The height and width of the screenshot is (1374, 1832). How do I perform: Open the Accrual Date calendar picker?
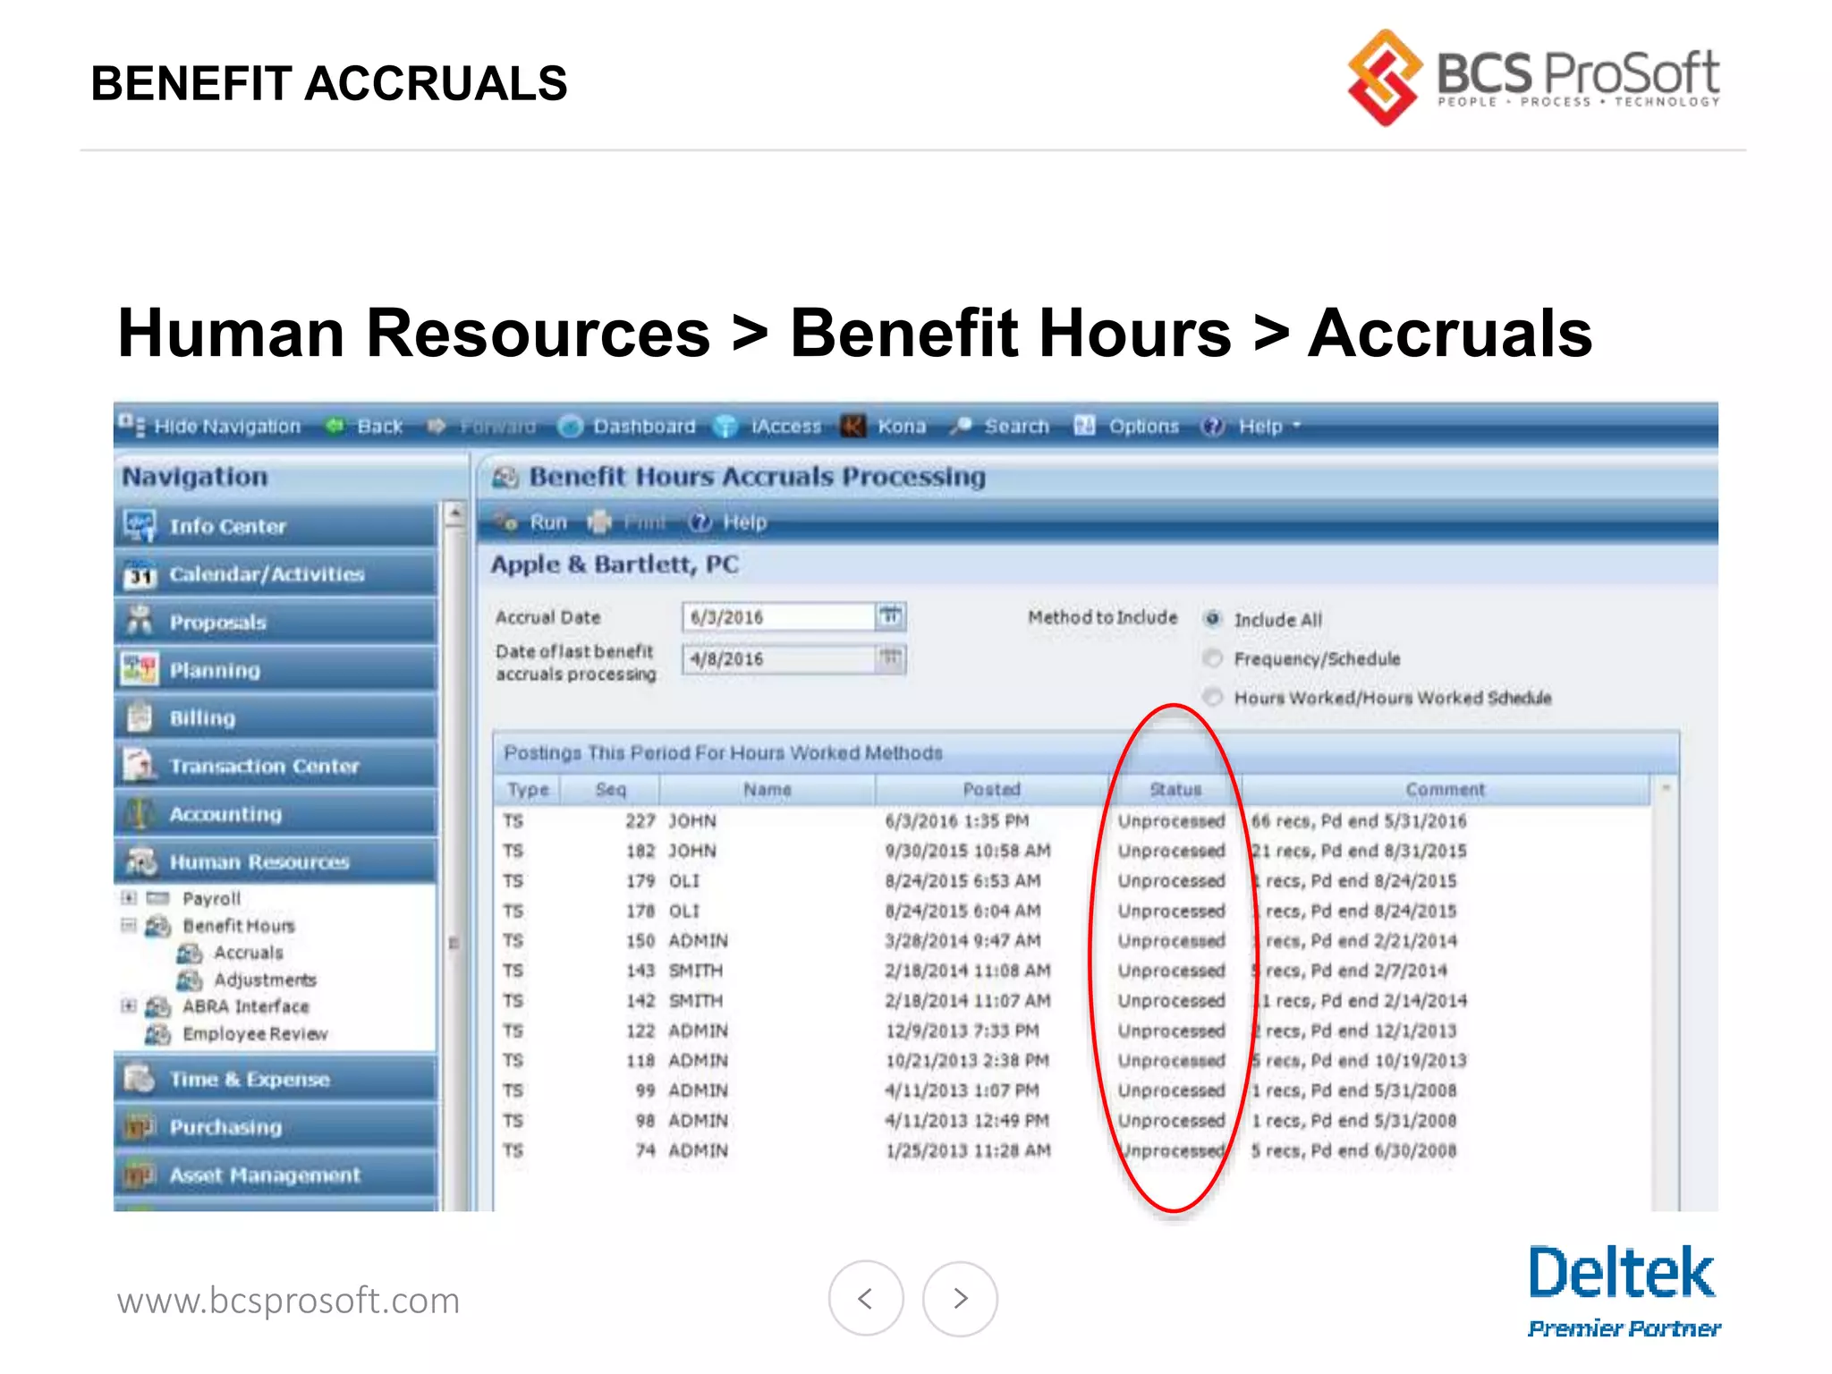coord(890,616)
